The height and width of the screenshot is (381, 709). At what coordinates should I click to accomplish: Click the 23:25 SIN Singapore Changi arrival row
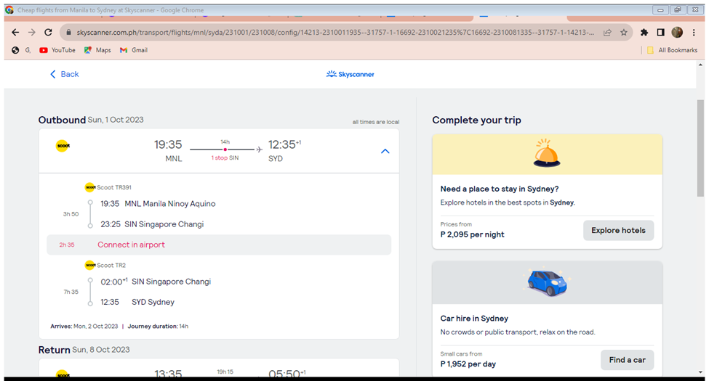click(x=152, y=224)
